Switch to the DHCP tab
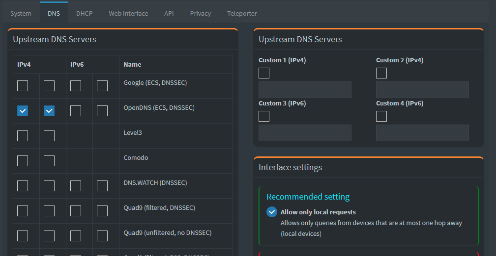This screenshot has height=256, width=496. (84, 13)
